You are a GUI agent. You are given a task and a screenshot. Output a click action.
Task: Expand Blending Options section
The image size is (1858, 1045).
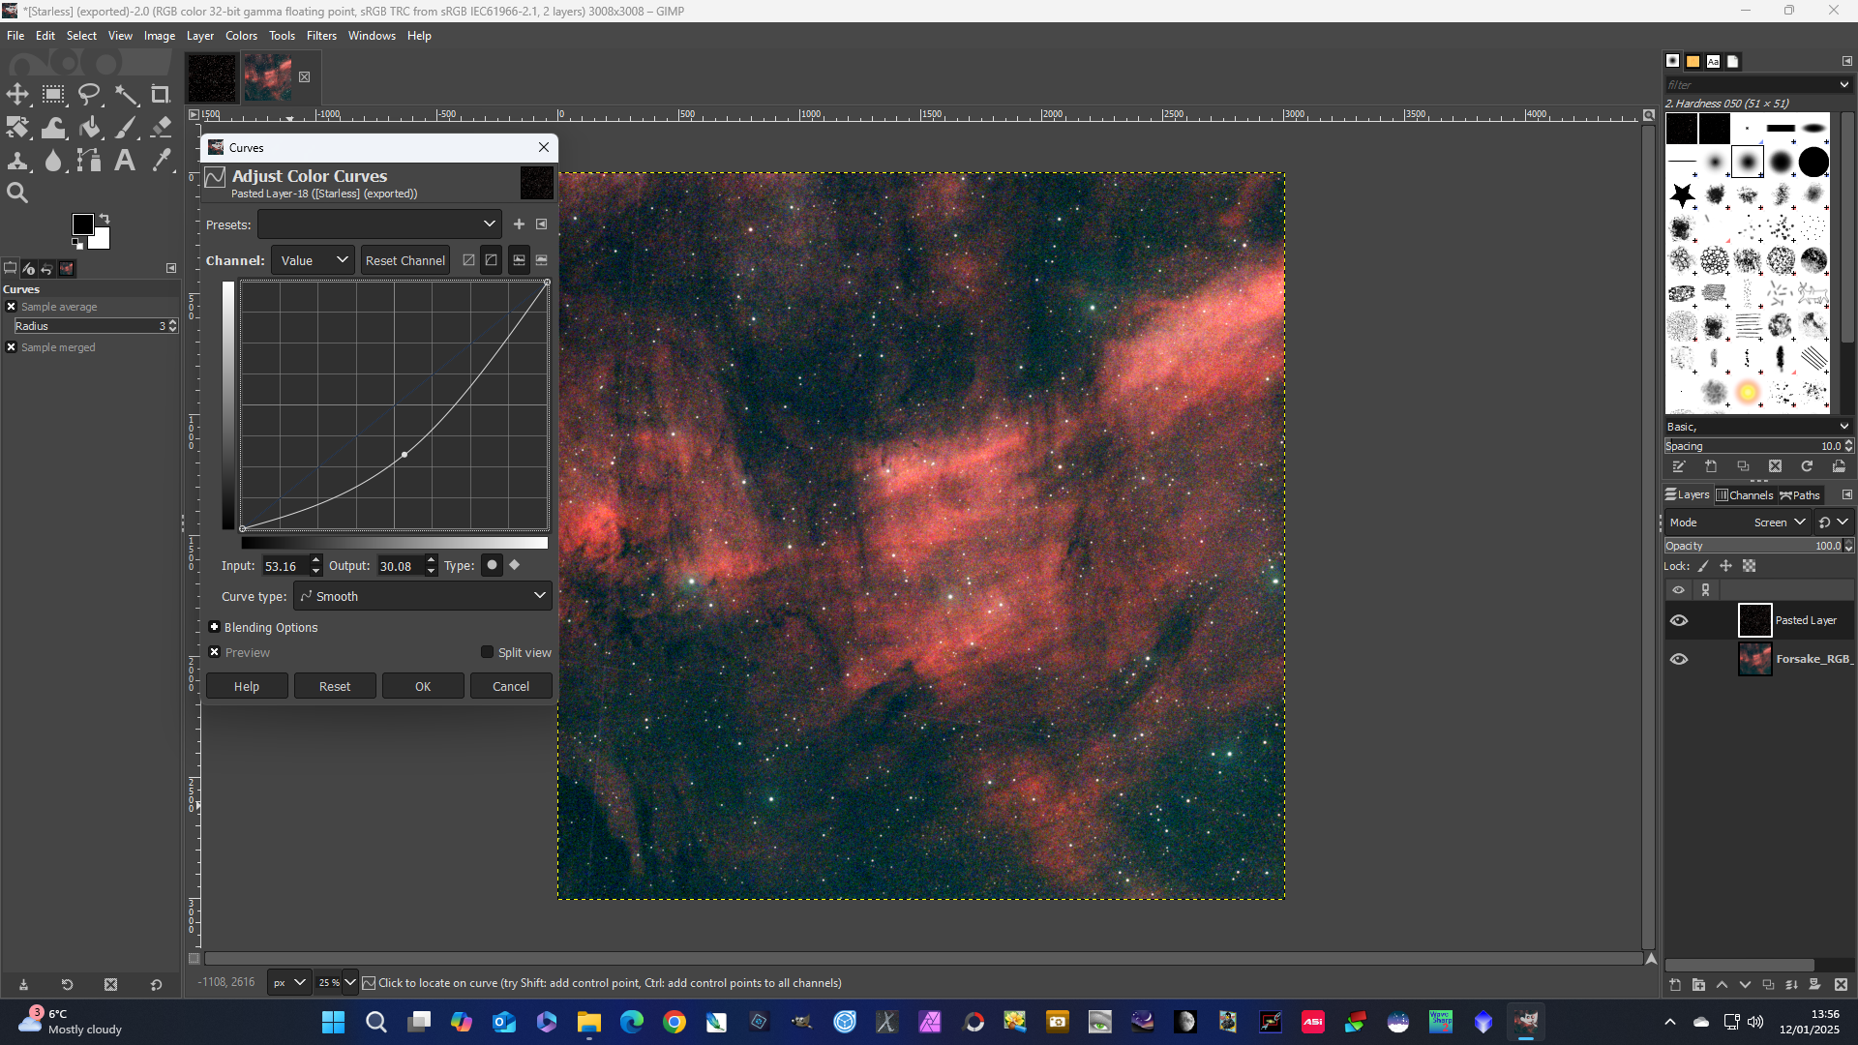click(x=215, y=627)
